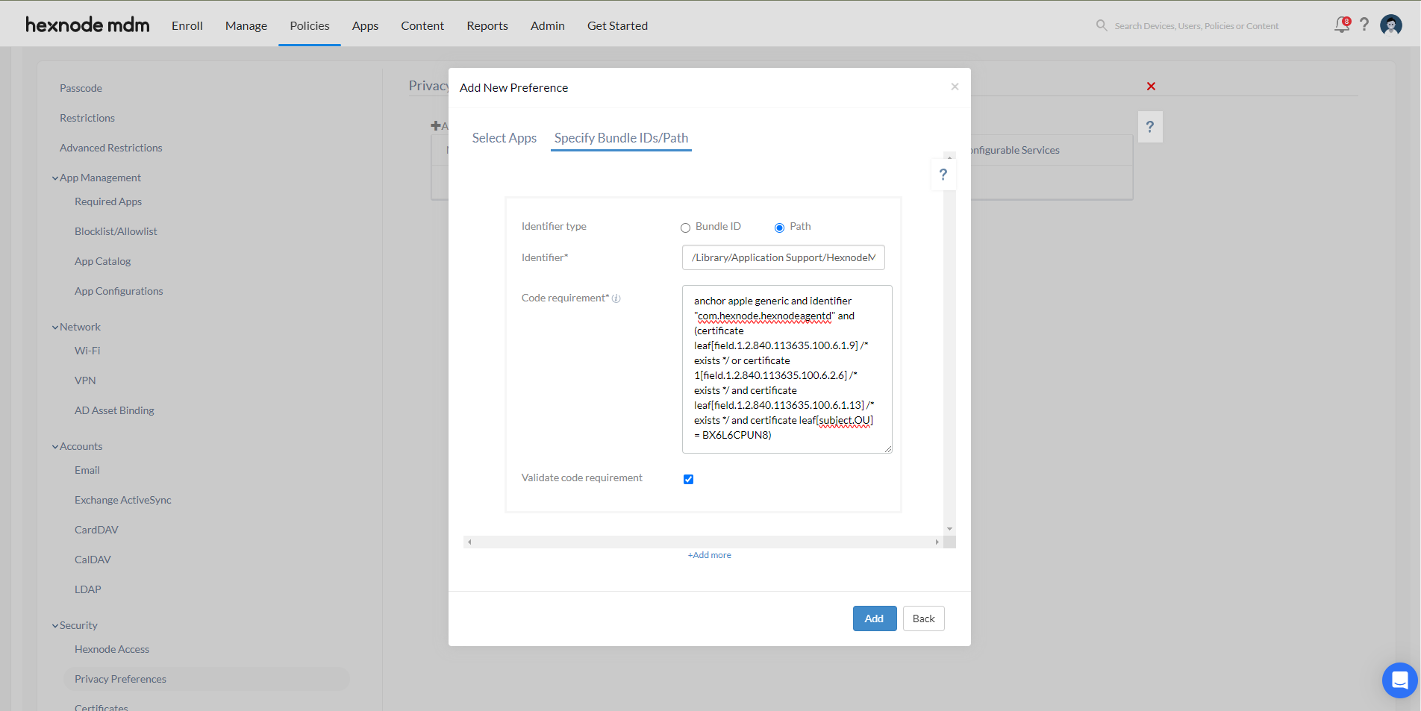Open the chat support bubble
The image size is (1421, 711).
[1399, 680]
